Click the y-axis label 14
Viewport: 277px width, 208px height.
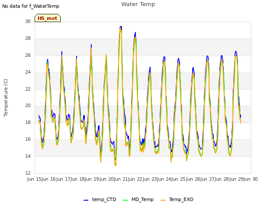(28, 156)
